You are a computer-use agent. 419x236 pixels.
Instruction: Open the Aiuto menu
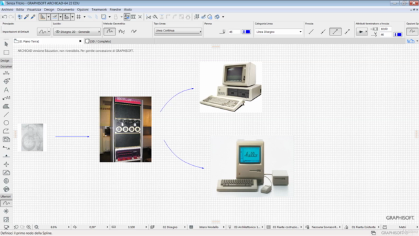(128, 9)
